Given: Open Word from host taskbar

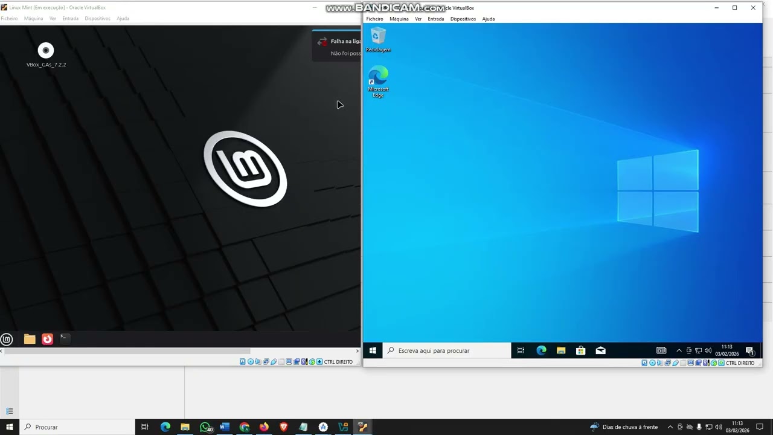Looking at the screenshot, I should point(225,427).
